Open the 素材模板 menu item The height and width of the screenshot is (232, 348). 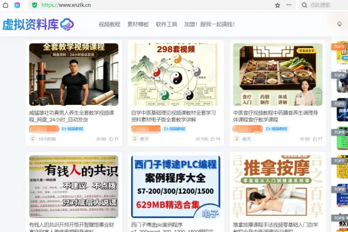click(x=138, y=24)
